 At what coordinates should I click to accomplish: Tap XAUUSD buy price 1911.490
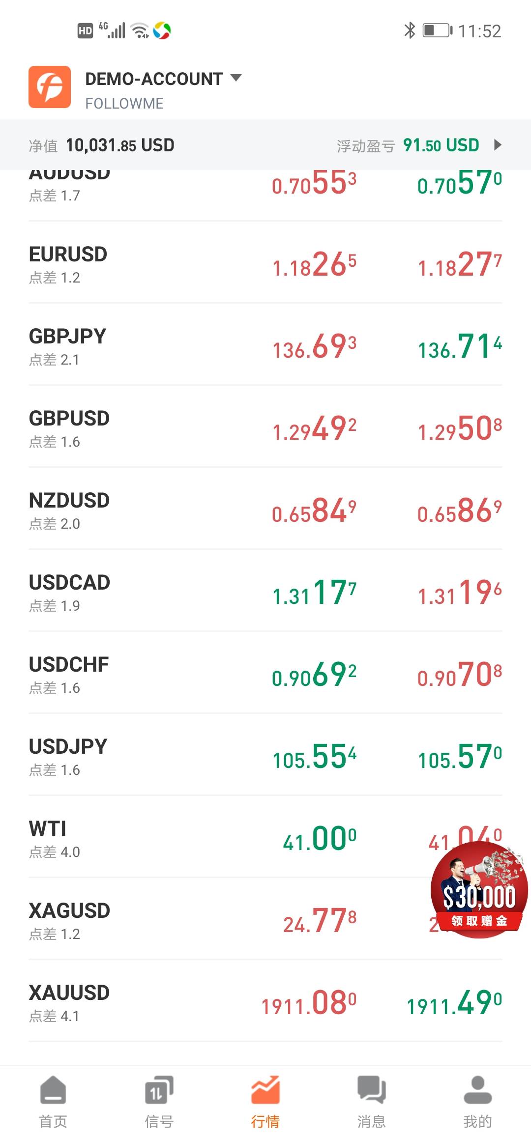[x=454, y=1003]
